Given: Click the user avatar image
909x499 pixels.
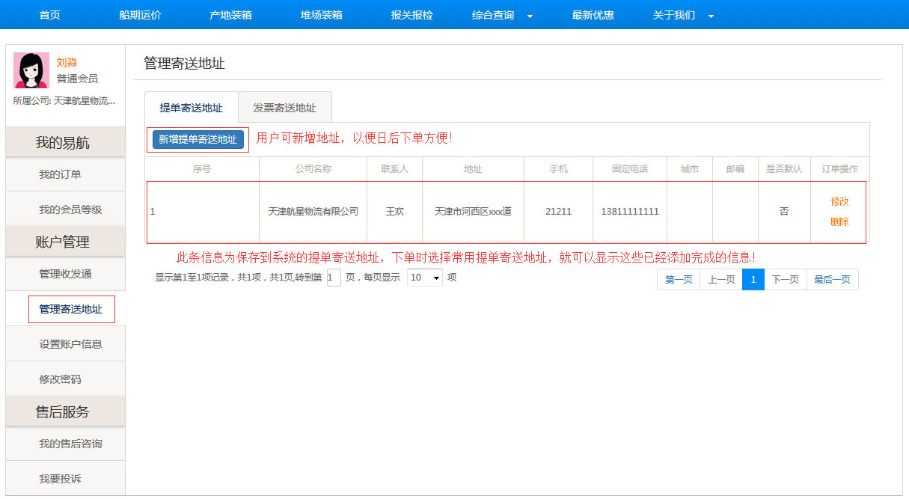Looking at the screenshot, I should pos(31,71).
